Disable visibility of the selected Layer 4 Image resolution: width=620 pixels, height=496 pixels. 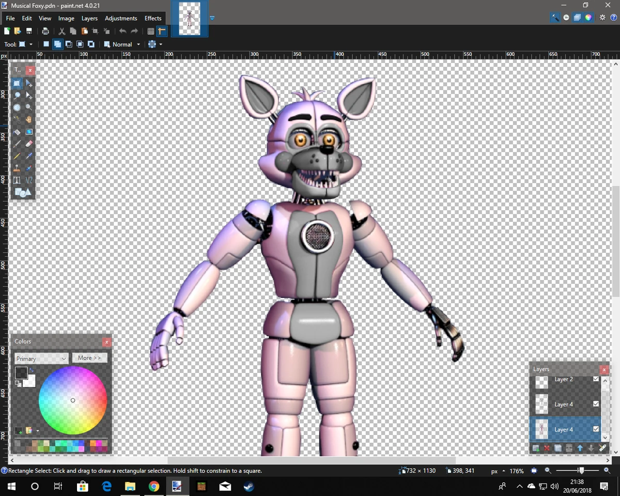coord(596,429)
